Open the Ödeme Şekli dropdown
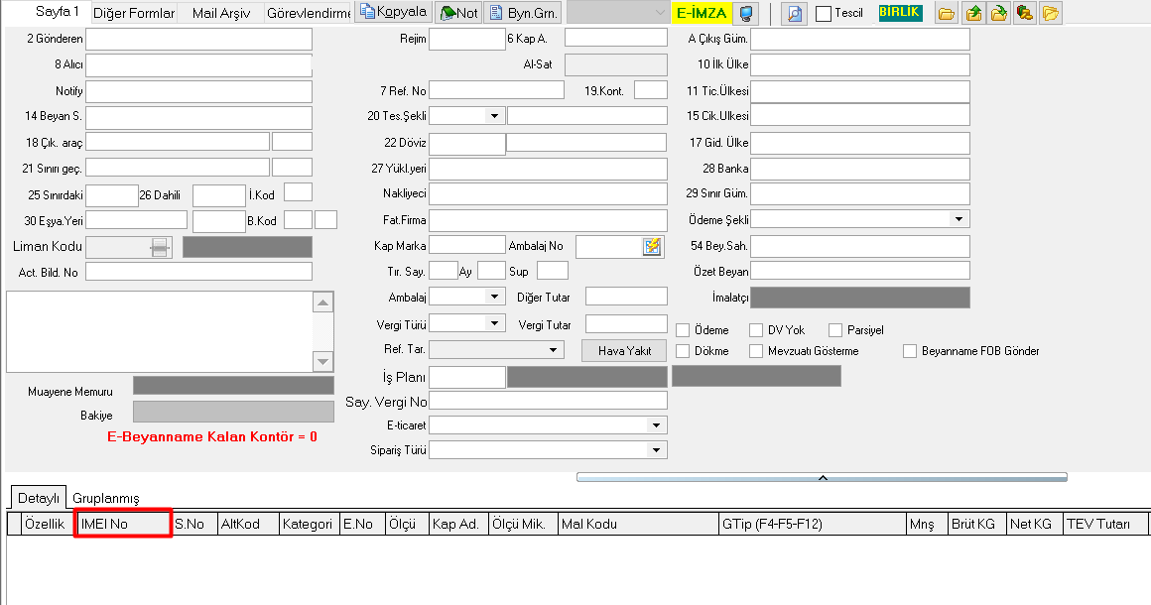Screen dimensions: 1151x605 pyautogui.click(x=959, y=218)
